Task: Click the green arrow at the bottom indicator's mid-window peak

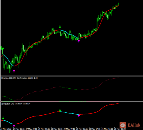Action: click(60, 110)
